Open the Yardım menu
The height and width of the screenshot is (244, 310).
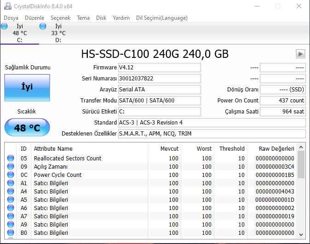click(121, 18)
